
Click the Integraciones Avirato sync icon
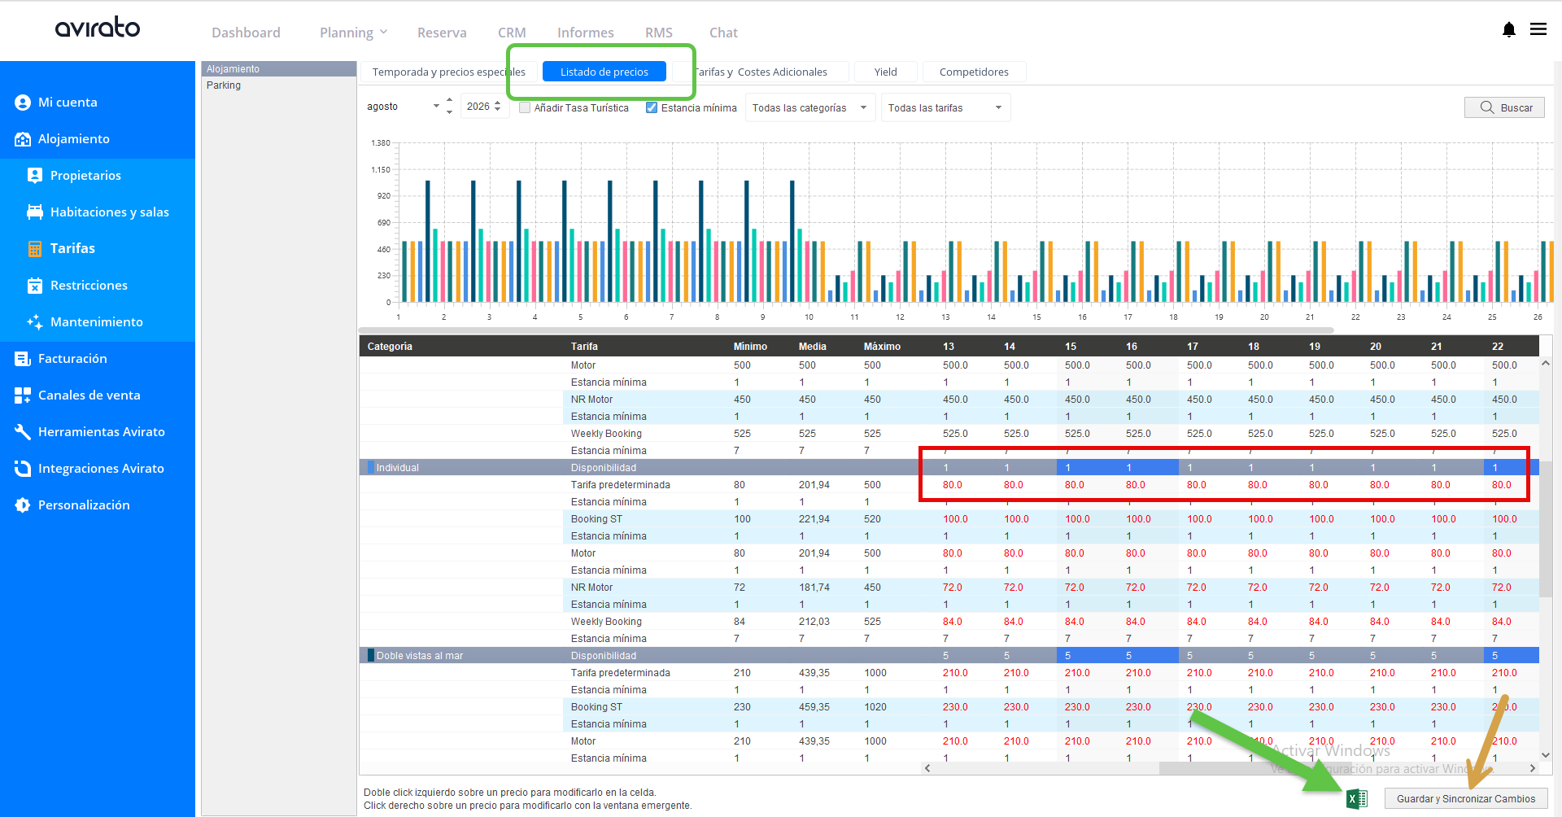click(x=23, y=469)
